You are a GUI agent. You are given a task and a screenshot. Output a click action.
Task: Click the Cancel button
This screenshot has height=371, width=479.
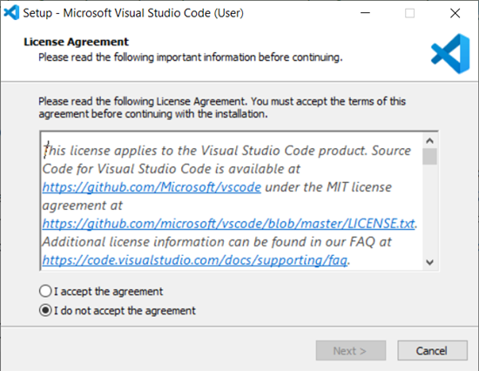[432, 350]
